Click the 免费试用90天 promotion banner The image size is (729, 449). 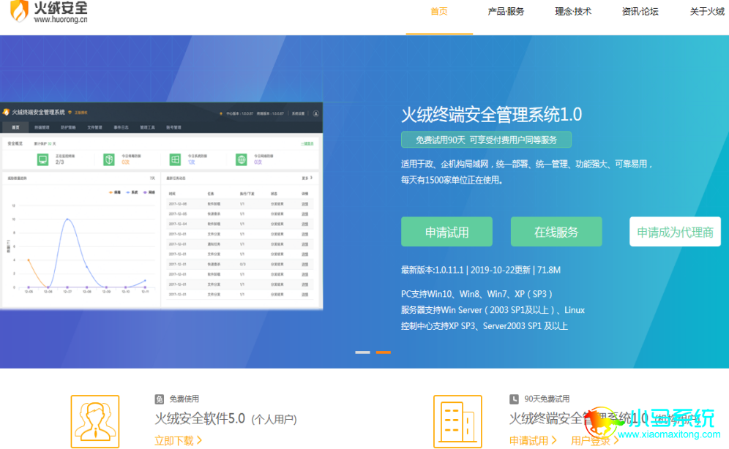(x=486, y=140)
